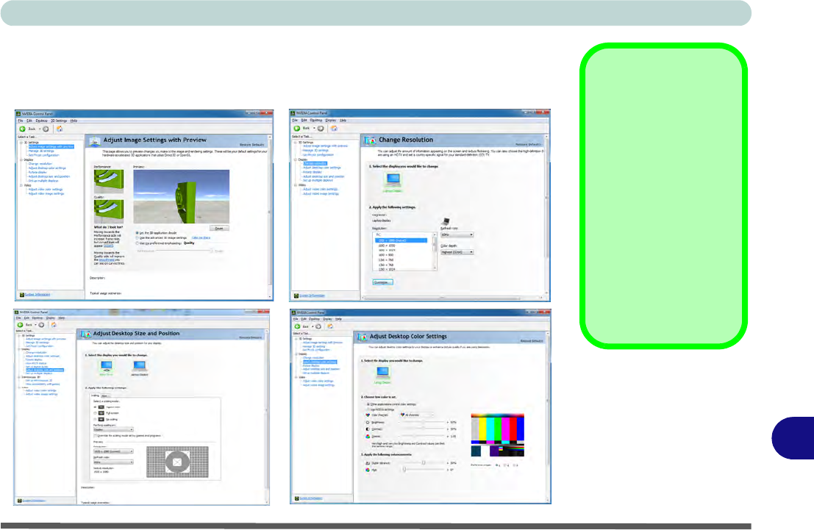Viewport: 814px width, 530px height.
Task: Select the Full-screen scaling radio button
Action: coord(95,413)
